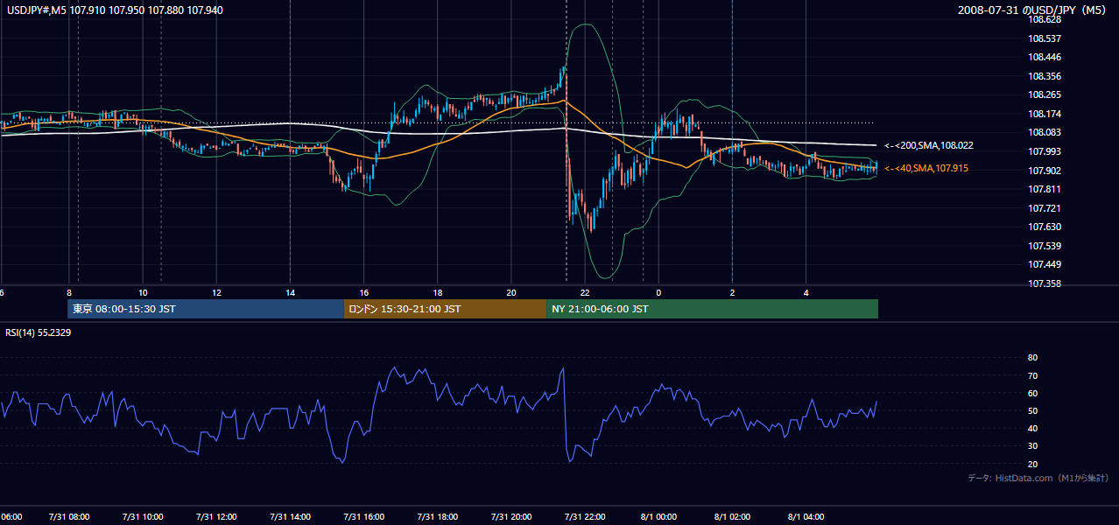Click the 7/31 16:00 time label

[x=363, y=516]
